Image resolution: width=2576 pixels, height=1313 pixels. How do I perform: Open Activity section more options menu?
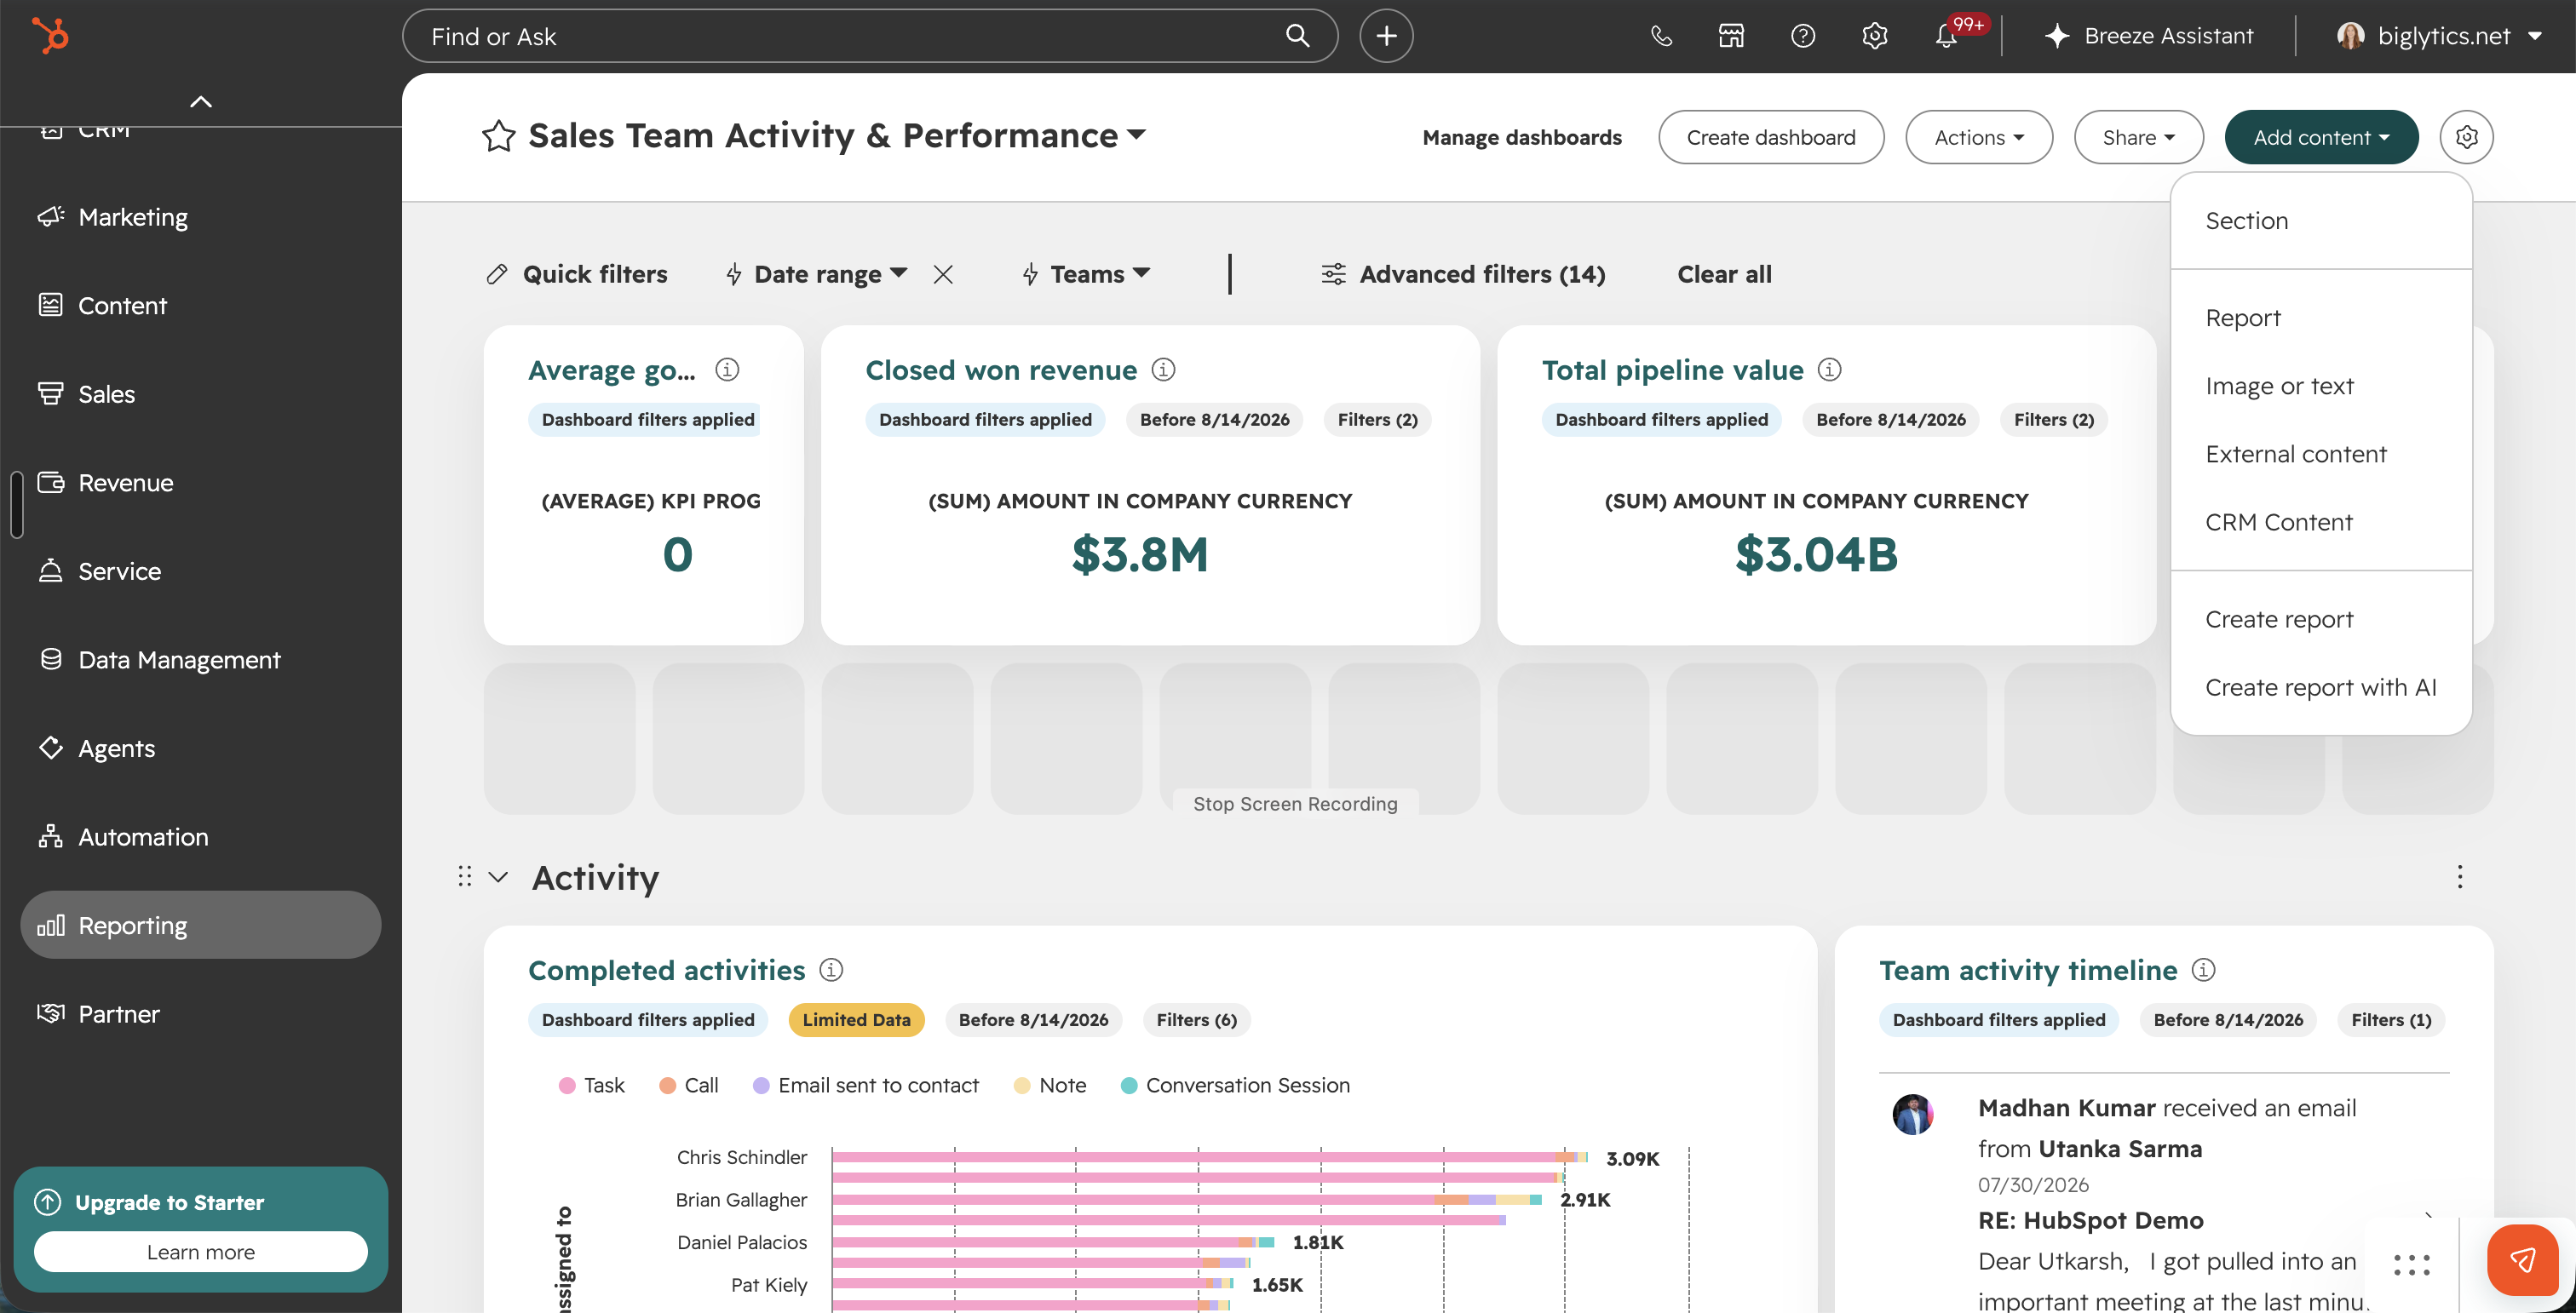(x=2460, y=876)
